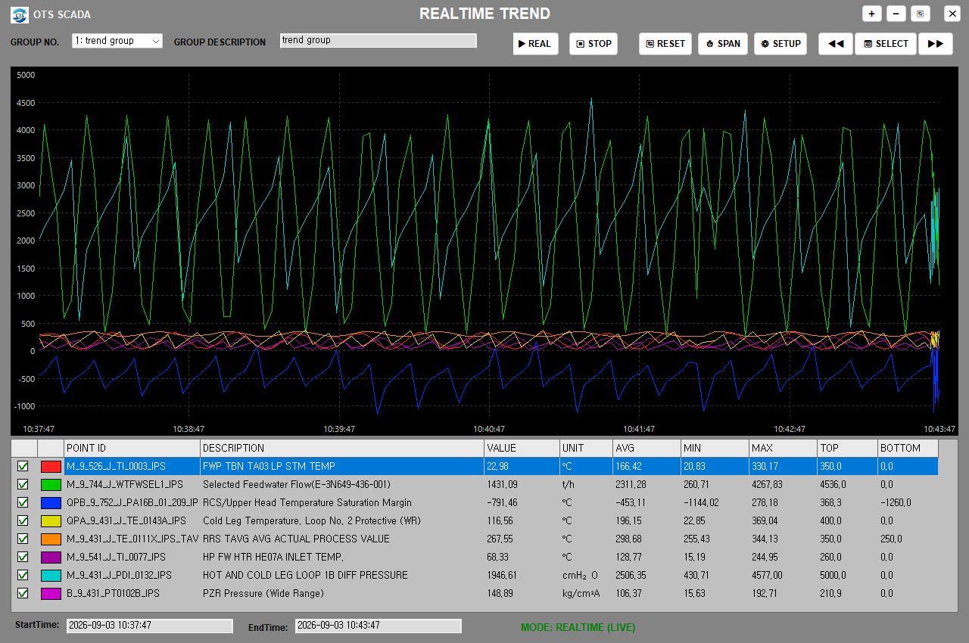
Task: Uncheck FWP TBN TA03 LP STM TEMP trace
Action: [23, 466]
